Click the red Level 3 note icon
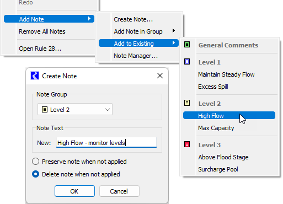The width and height of the screenshot is (283, 204). 187,144
